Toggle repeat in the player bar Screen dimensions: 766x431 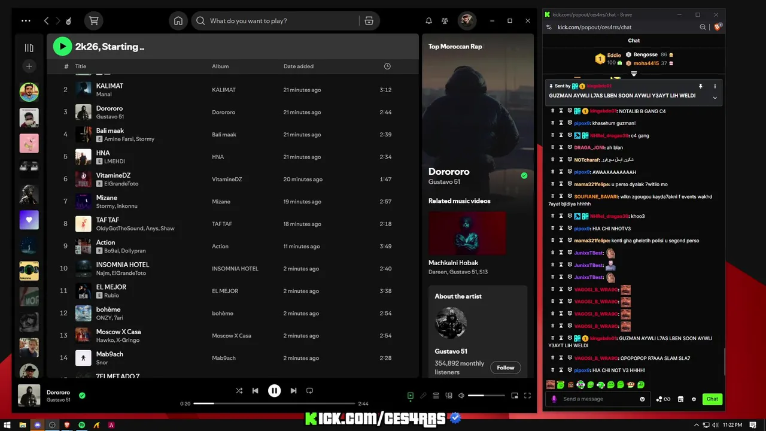(309, 390)
